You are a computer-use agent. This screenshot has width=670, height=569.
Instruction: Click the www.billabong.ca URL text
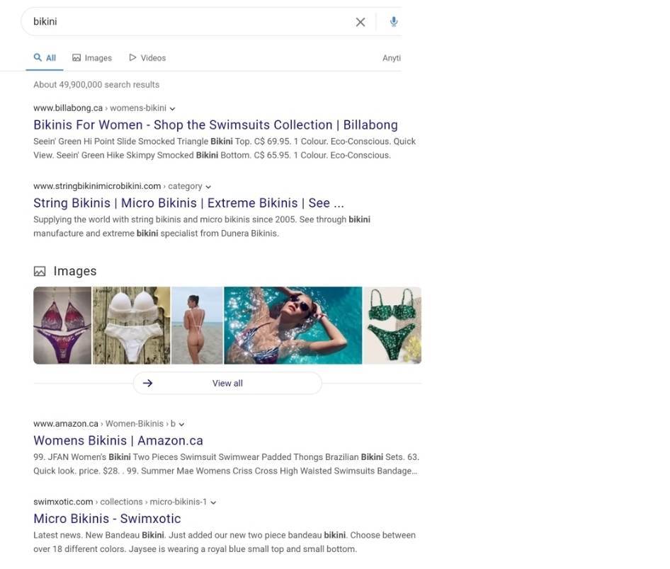(x=68, y=108)
